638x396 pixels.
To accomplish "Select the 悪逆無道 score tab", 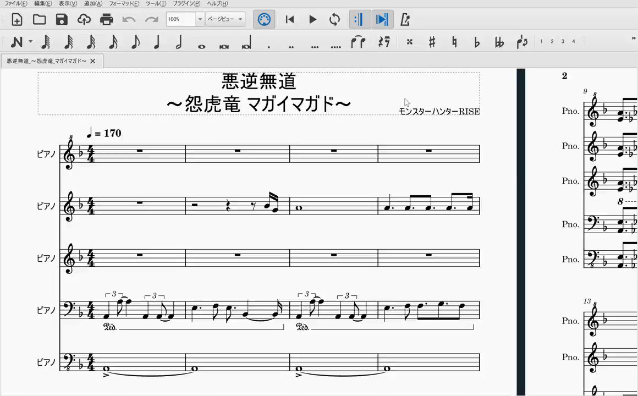I will pos(46,61).
